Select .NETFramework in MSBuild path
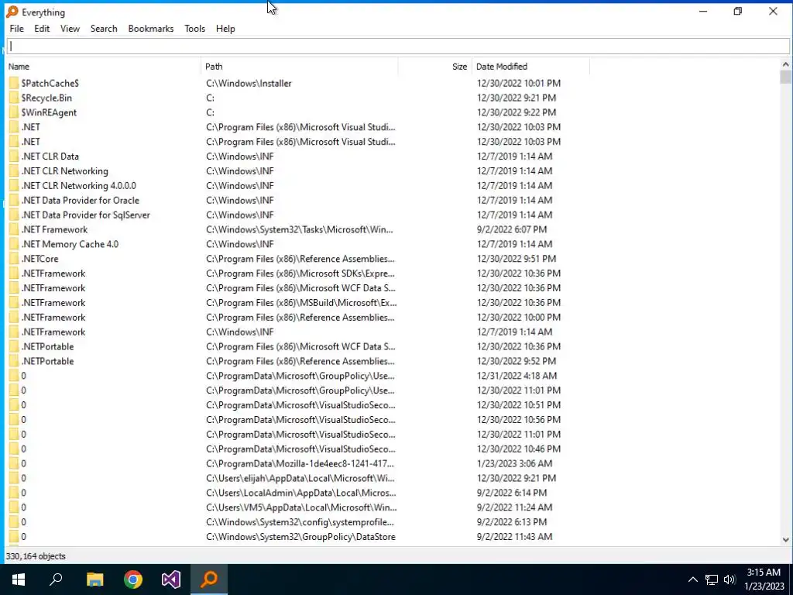The image size is (793, 595). [53, 303]
